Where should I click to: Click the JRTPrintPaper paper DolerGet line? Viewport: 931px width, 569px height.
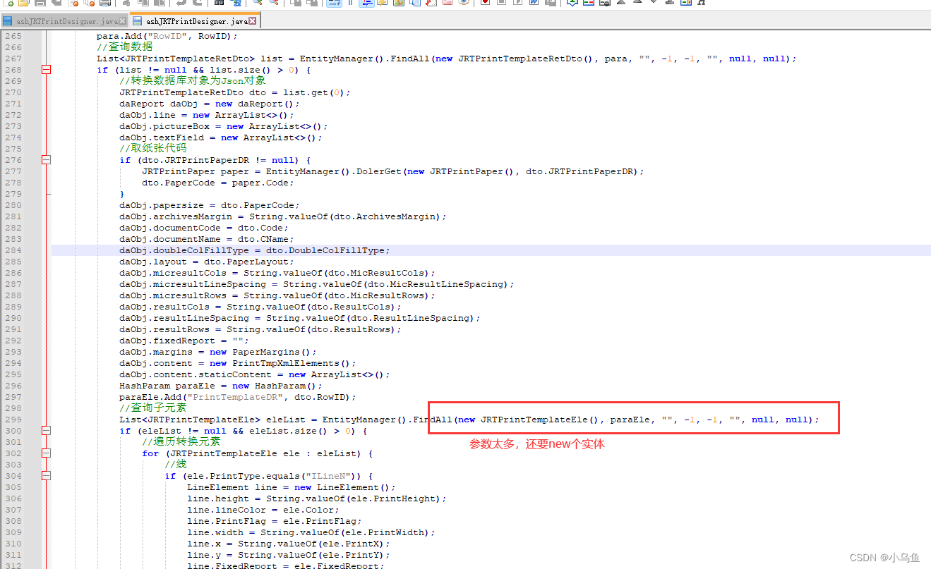393,171
